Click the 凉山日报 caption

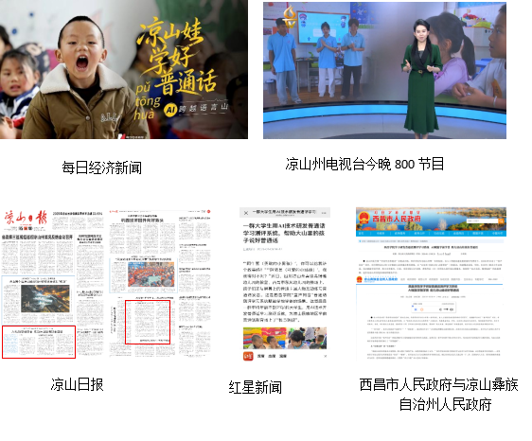[x=77, y=384]
